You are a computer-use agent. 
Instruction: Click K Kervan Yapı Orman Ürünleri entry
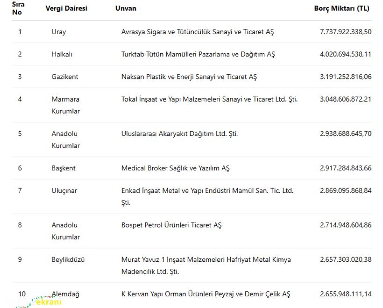pos(206,294)
